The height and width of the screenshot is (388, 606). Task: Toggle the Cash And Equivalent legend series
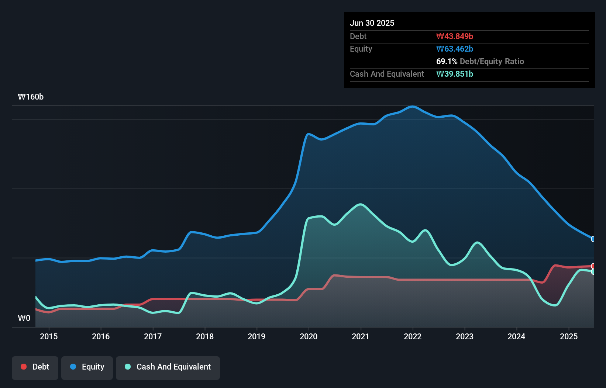[x=168, y=367]
